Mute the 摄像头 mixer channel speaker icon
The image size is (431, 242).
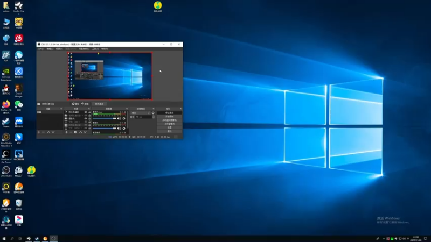pos(119,129)
